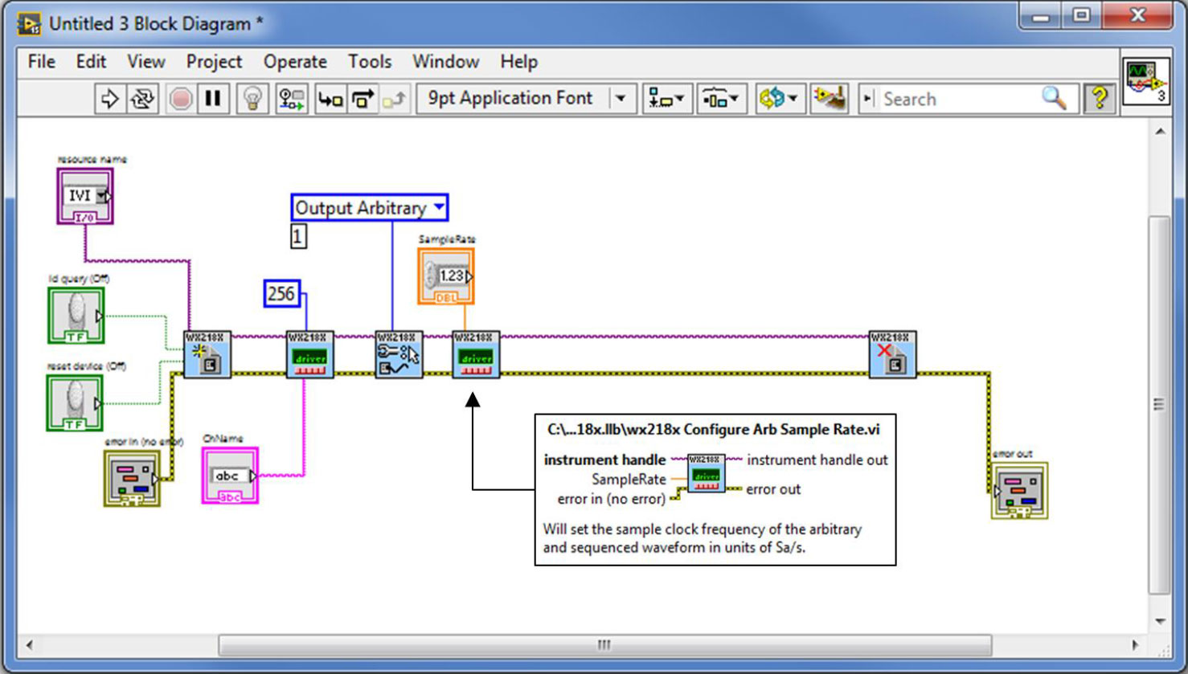This screenshot has height=674, width=1188.
Task: Click the wx218x Initialize VI node
Action: (x=207, y=354)
